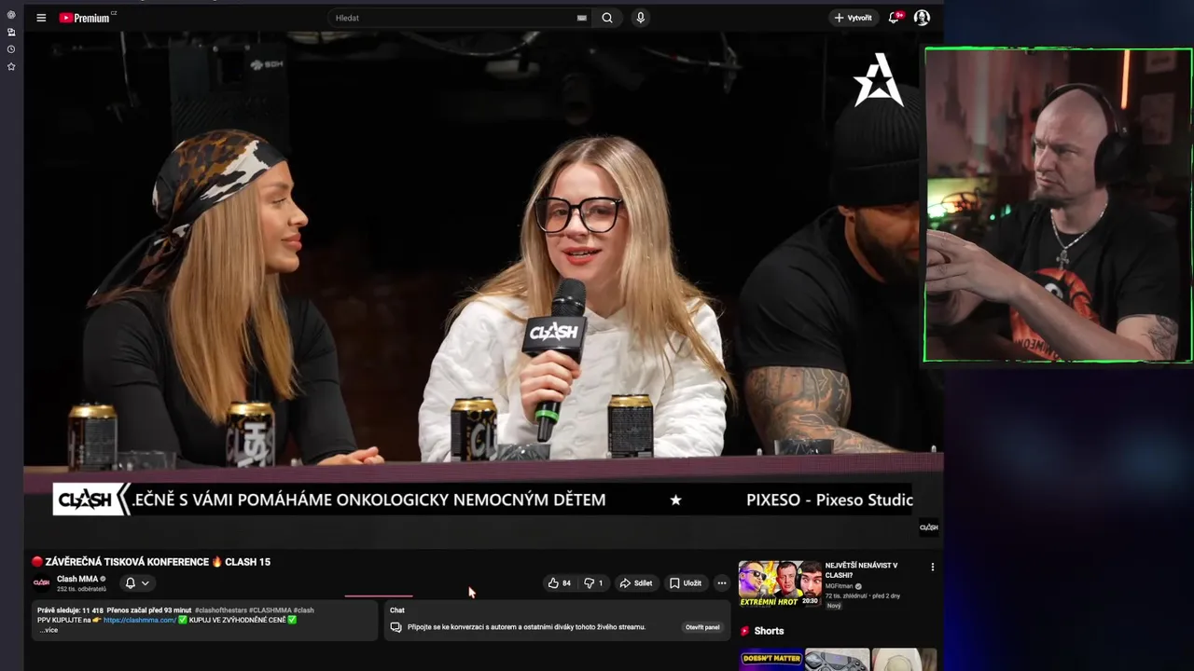Open the Vytvořit create button
This screenshot has height=671, width=1194.
click(x=853, y=18)
